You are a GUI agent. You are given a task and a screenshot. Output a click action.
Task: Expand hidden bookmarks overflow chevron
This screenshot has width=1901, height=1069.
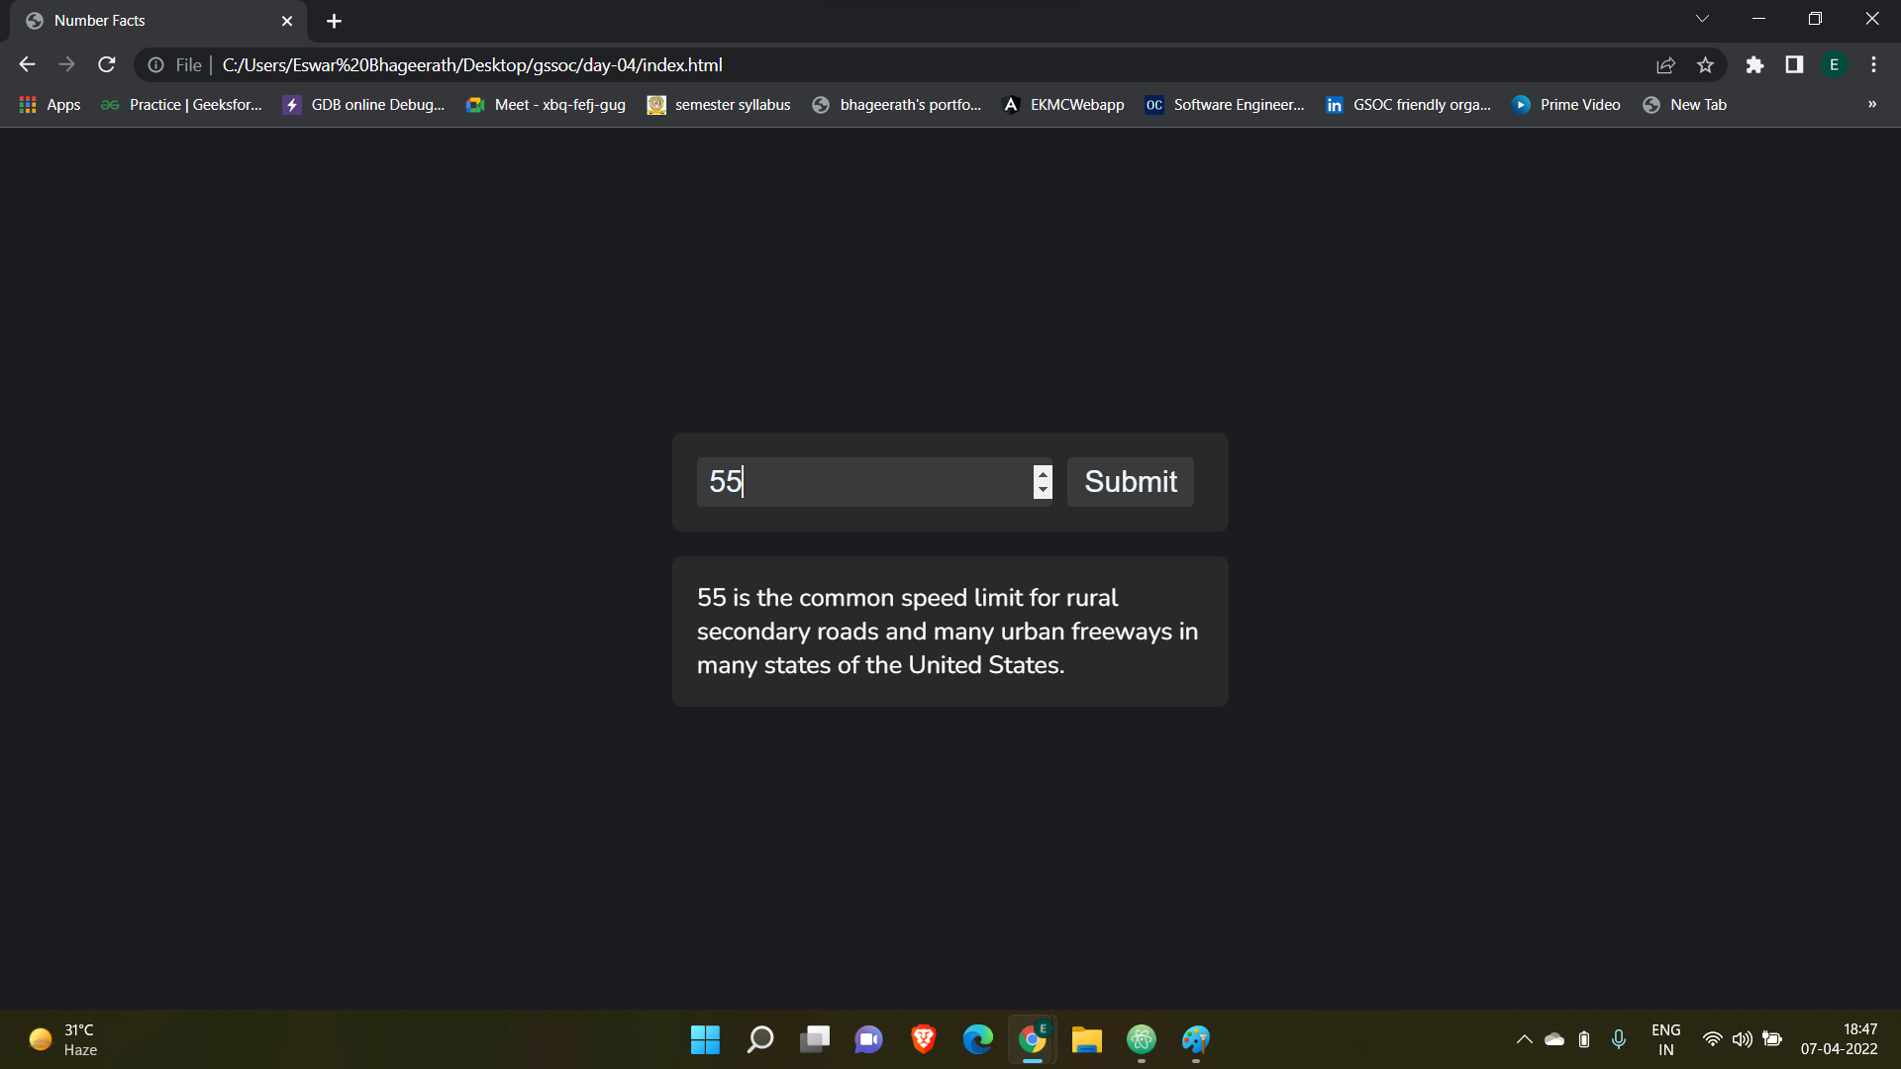pos(1871,105)
